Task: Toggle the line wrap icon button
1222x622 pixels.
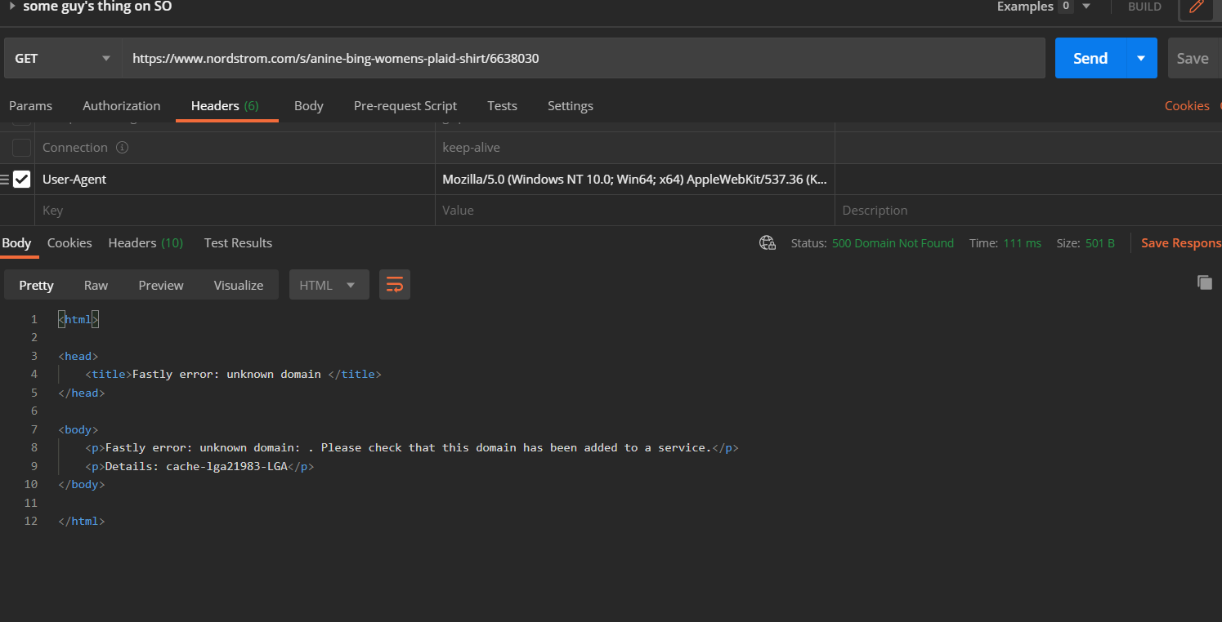Action: click(x=395, y=285)
